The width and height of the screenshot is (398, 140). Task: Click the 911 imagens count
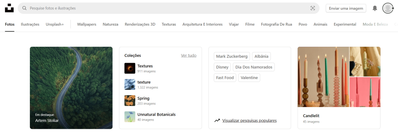pyautogui.click(x=147, y=71)
